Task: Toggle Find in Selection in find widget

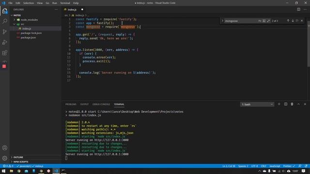Action: 297,21
